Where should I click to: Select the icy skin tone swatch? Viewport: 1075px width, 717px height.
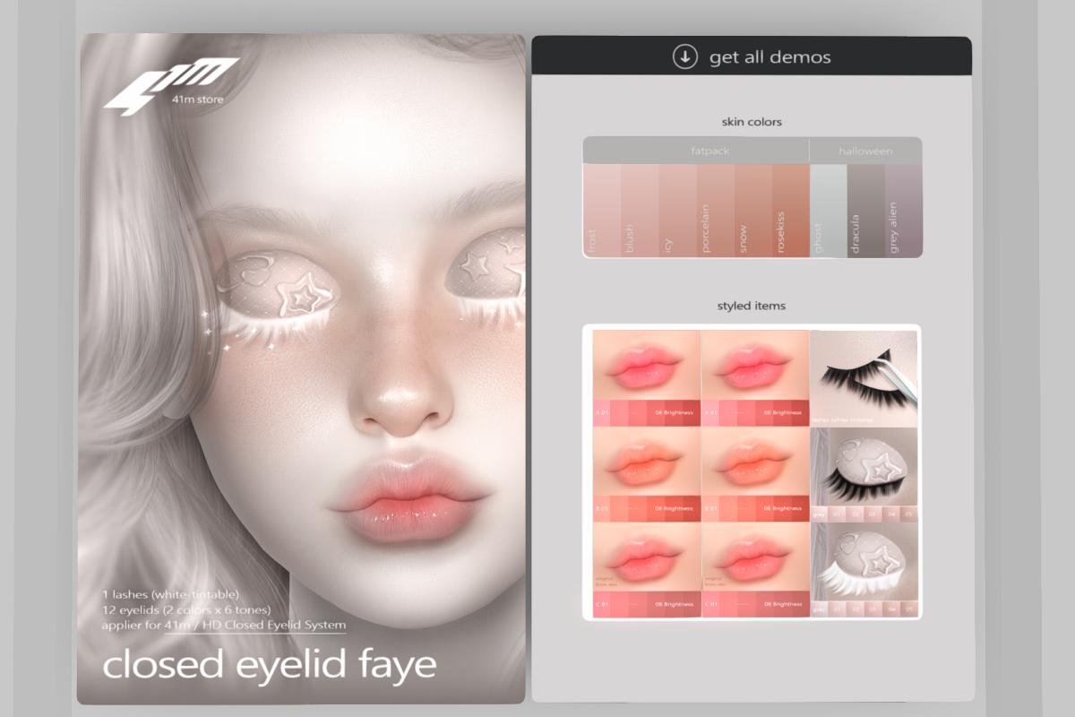coord(677,212)
